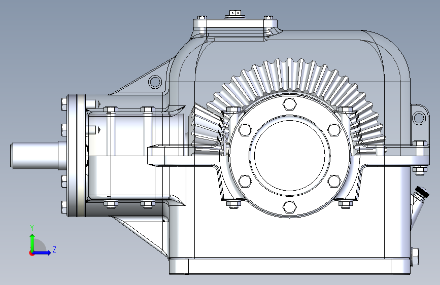Select the split-flange bolt at the bearing seat's lower right
The height and width of the screenshot is (285, 440).
346,204
